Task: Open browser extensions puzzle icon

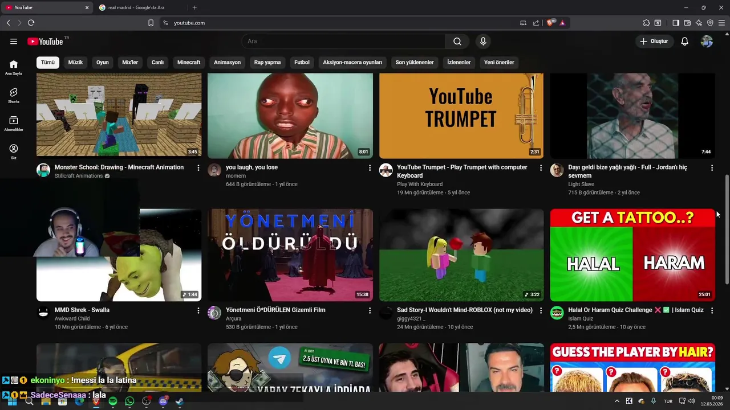Action: point(646,23)
